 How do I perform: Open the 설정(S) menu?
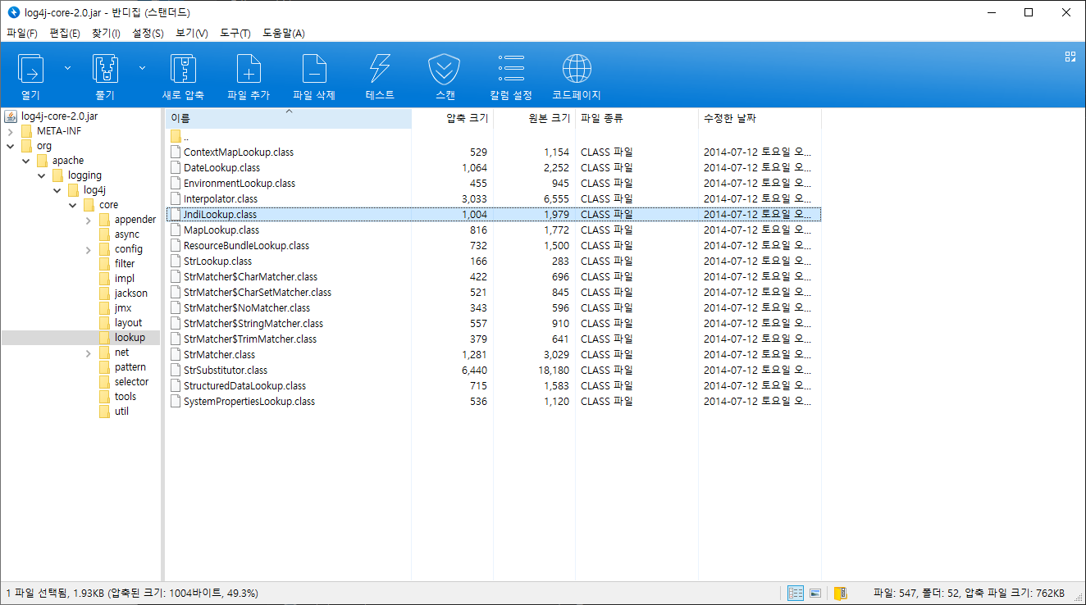148,33
